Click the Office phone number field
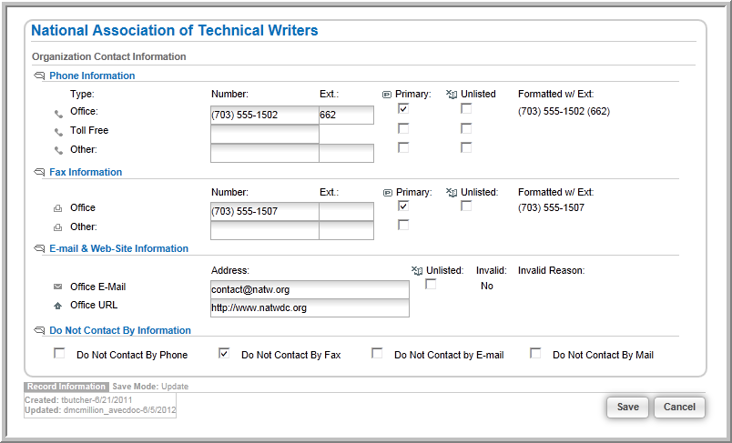The width and height of the screenshot is (732, 443). tap(265, 115)
